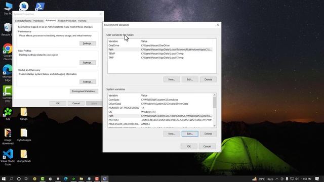Click Edit under User variables

tap(190, 79)
